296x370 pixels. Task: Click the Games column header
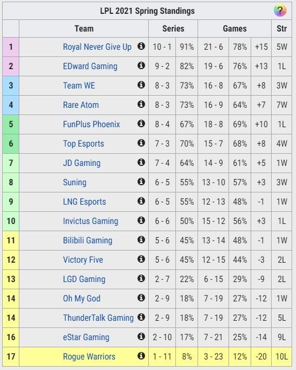[235, 29]
